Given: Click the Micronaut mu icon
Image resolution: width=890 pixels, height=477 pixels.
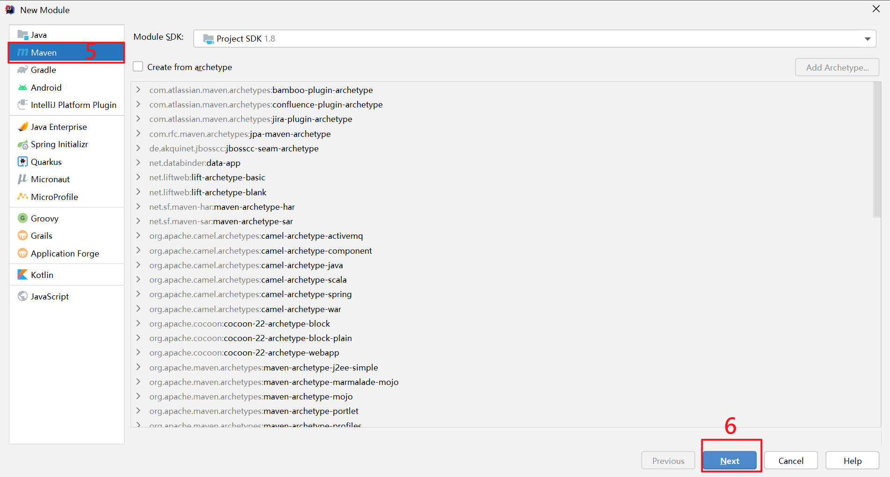Looking at the screenshot, I should [x=22, y=179].
